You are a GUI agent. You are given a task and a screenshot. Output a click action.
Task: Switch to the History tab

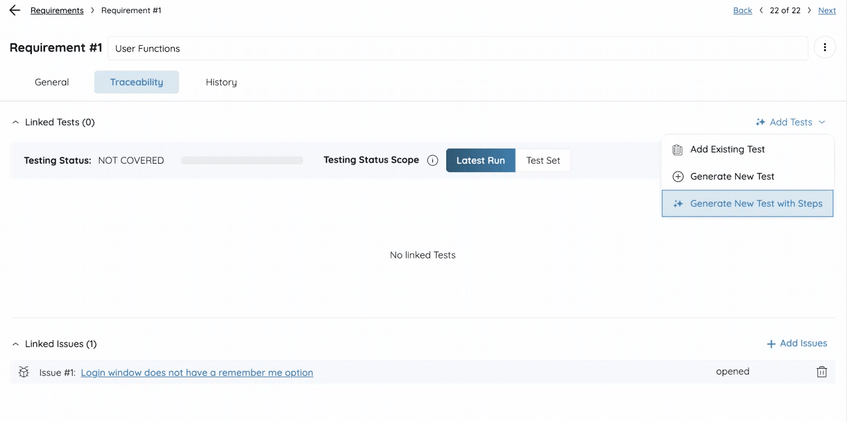(x=221, y=82)
